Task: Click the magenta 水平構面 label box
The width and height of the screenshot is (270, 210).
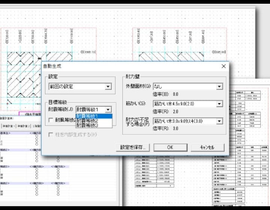Action: [32, 114]
